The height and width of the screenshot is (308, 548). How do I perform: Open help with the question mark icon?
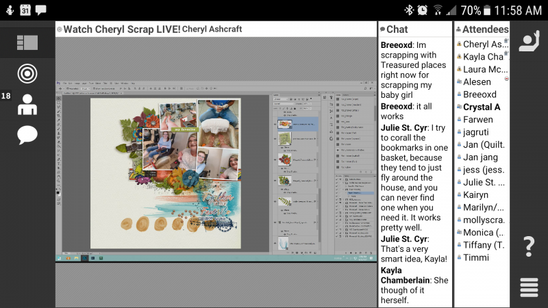[x=529, y=246]
